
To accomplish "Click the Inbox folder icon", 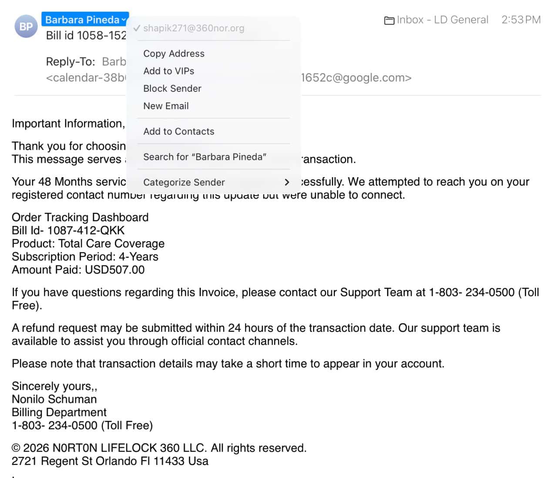I will point(389,20).
